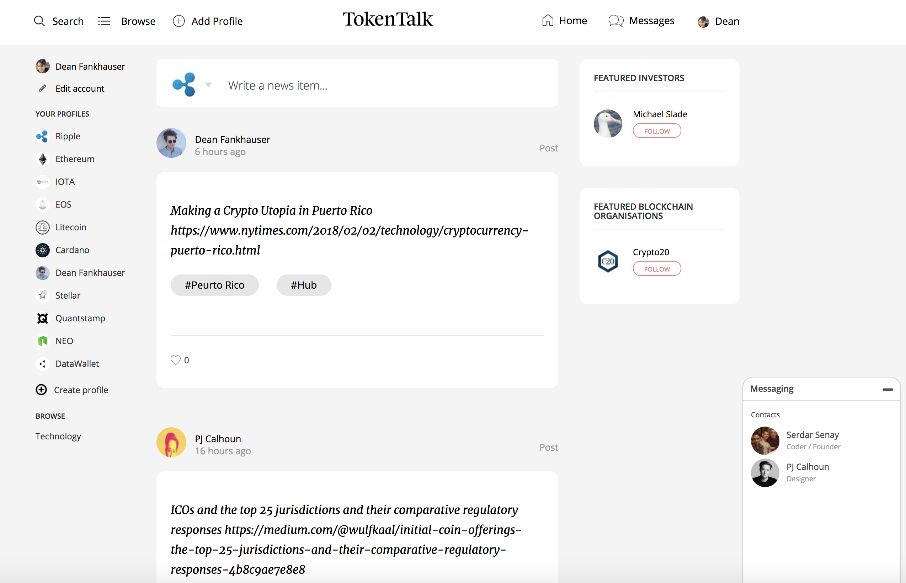Click the Edit account pencil icon
Screen dimensions: 906x583
coord(43,88)
